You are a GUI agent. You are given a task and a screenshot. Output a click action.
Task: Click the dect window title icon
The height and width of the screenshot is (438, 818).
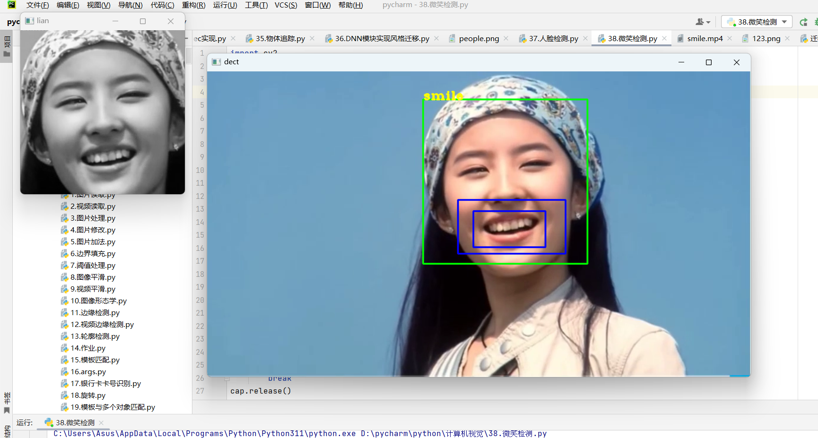coord(217,62)
